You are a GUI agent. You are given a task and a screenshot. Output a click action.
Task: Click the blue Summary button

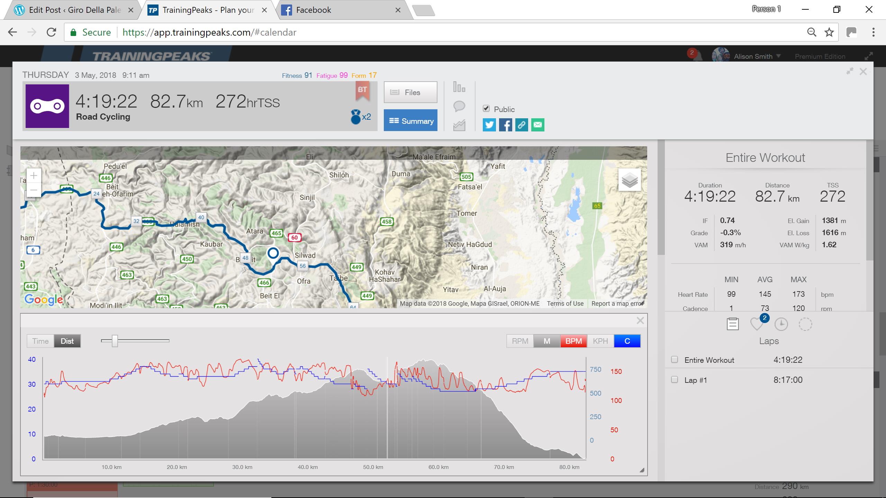410,121
